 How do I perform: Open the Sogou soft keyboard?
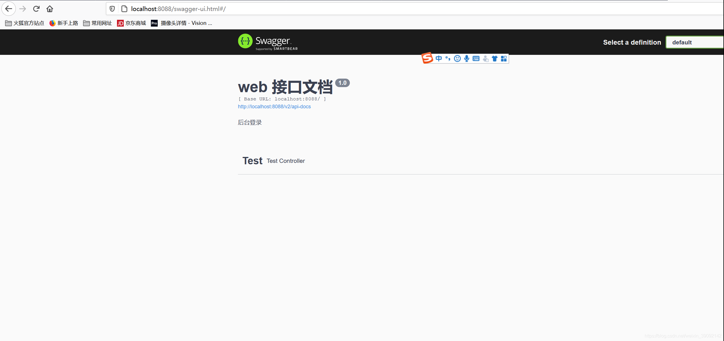(476, 59)
